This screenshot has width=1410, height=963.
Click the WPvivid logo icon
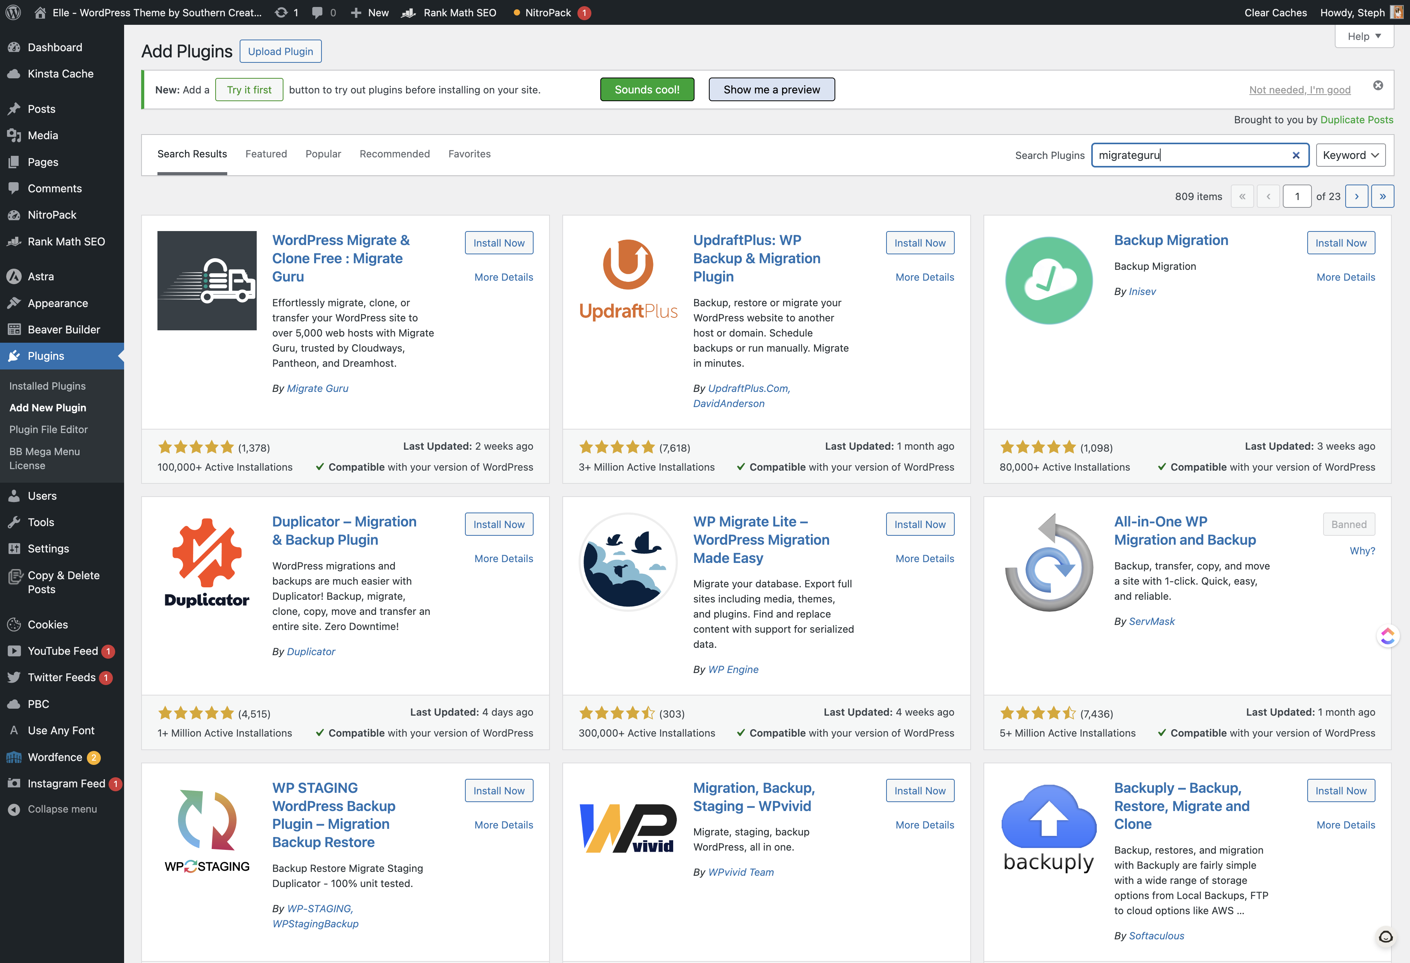click(x=628, y=828)
